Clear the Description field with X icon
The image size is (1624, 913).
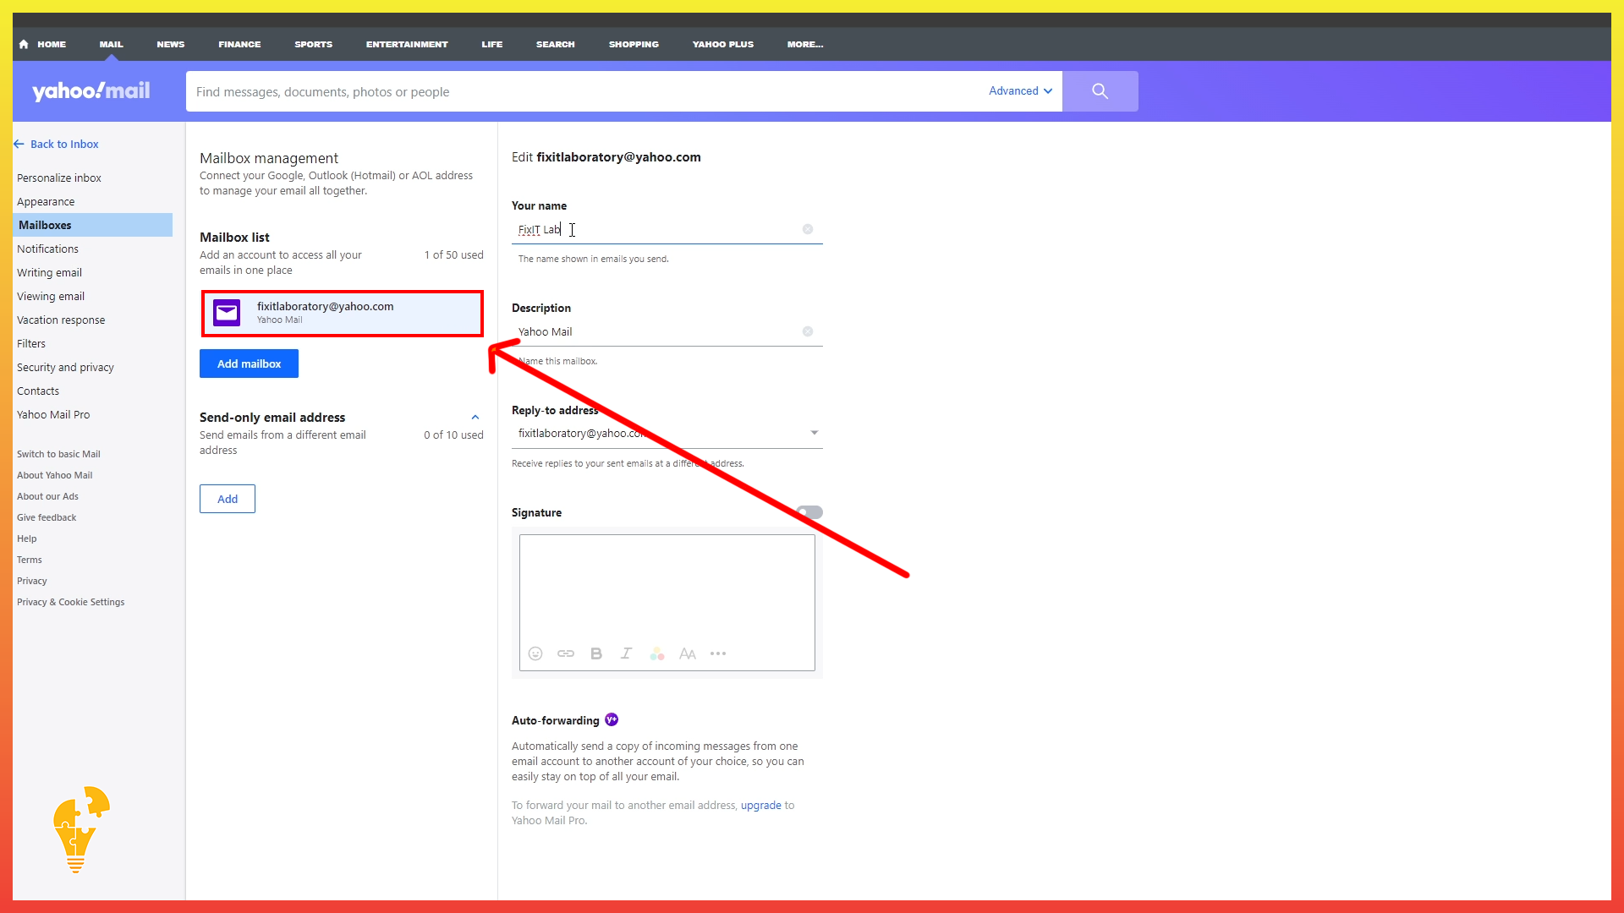808,331
